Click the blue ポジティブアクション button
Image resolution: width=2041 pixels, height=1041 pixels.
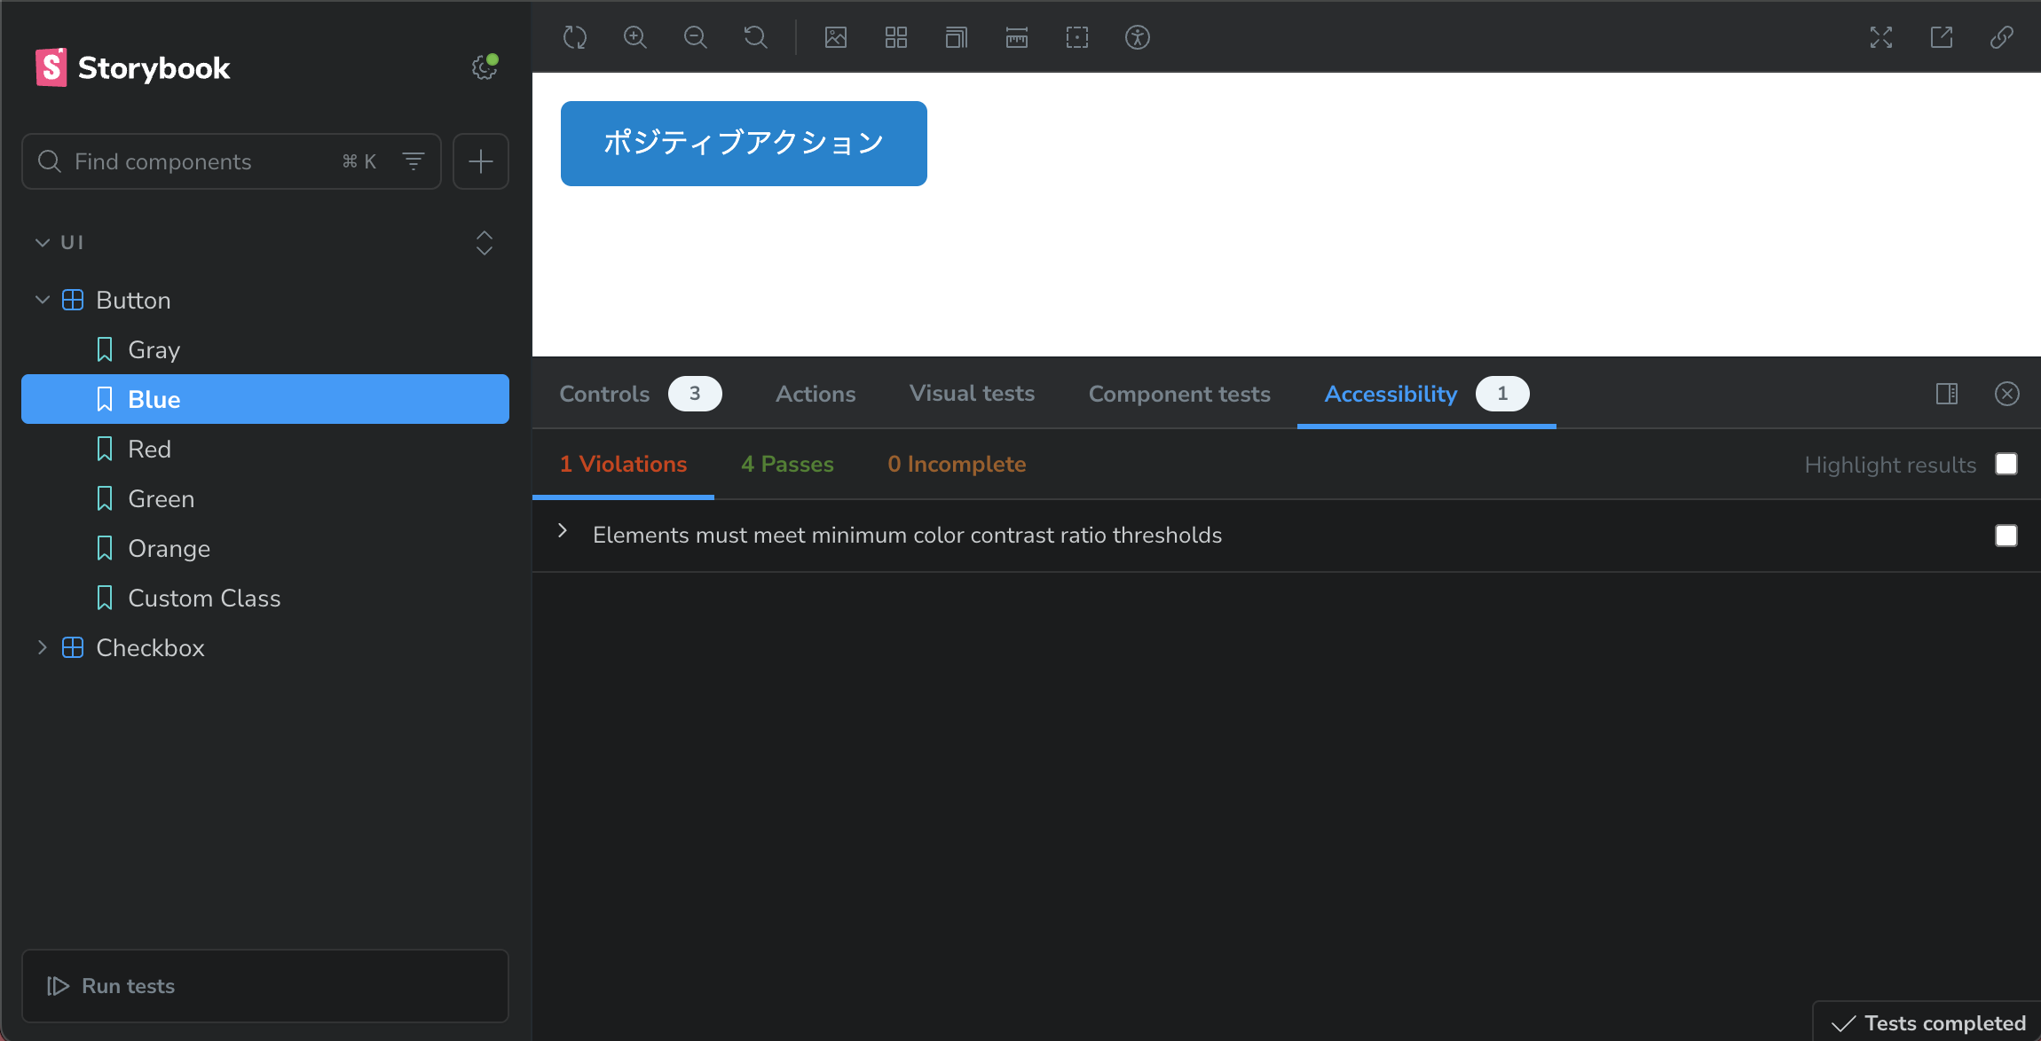(744, 144)
